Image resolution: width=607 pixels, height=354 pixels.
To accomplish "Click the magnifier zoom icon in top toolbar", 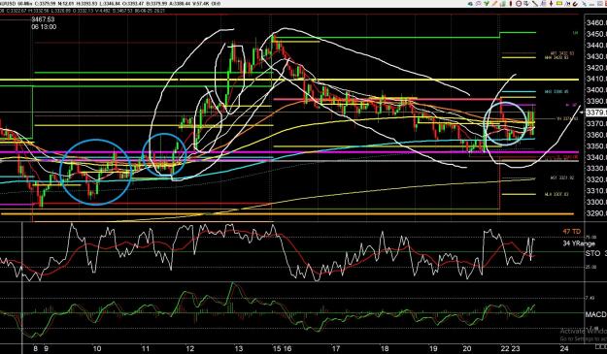I will click(478, 4).
